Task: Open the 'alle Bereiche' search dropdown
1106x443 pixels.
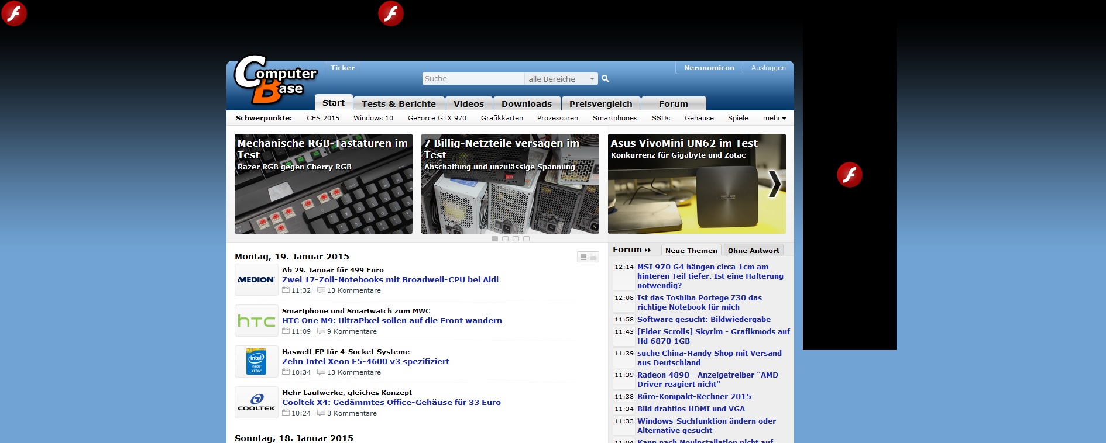Action: pos(561,79)
